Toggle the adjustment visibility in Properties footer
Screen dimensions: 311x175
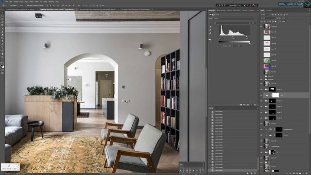[251, 105]
